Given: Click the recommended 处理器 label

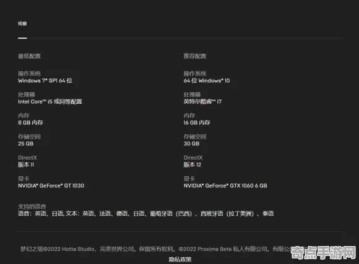Looking at the screenshot, I should pyautogui.click(x=192, y=95).
